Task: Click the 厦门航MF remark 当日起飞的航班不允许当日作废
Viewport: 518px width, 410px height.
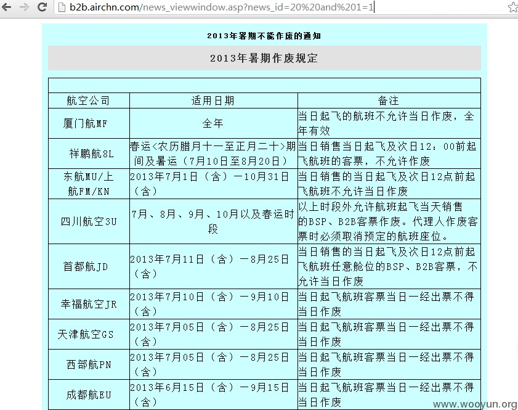Action: 389,123
